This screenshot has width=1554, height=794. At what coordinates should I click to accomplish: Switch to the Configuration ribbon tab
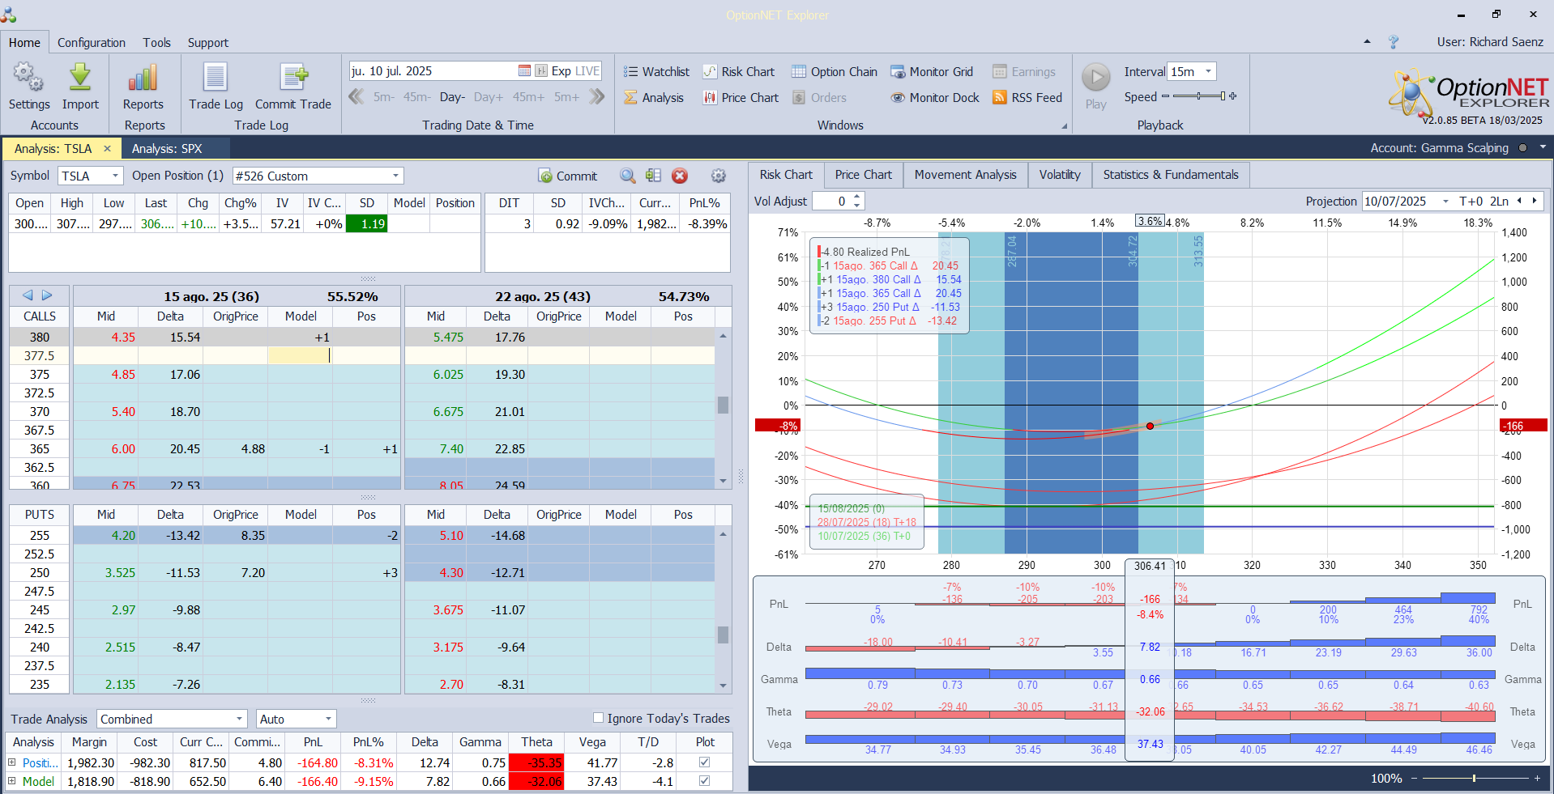92,43
